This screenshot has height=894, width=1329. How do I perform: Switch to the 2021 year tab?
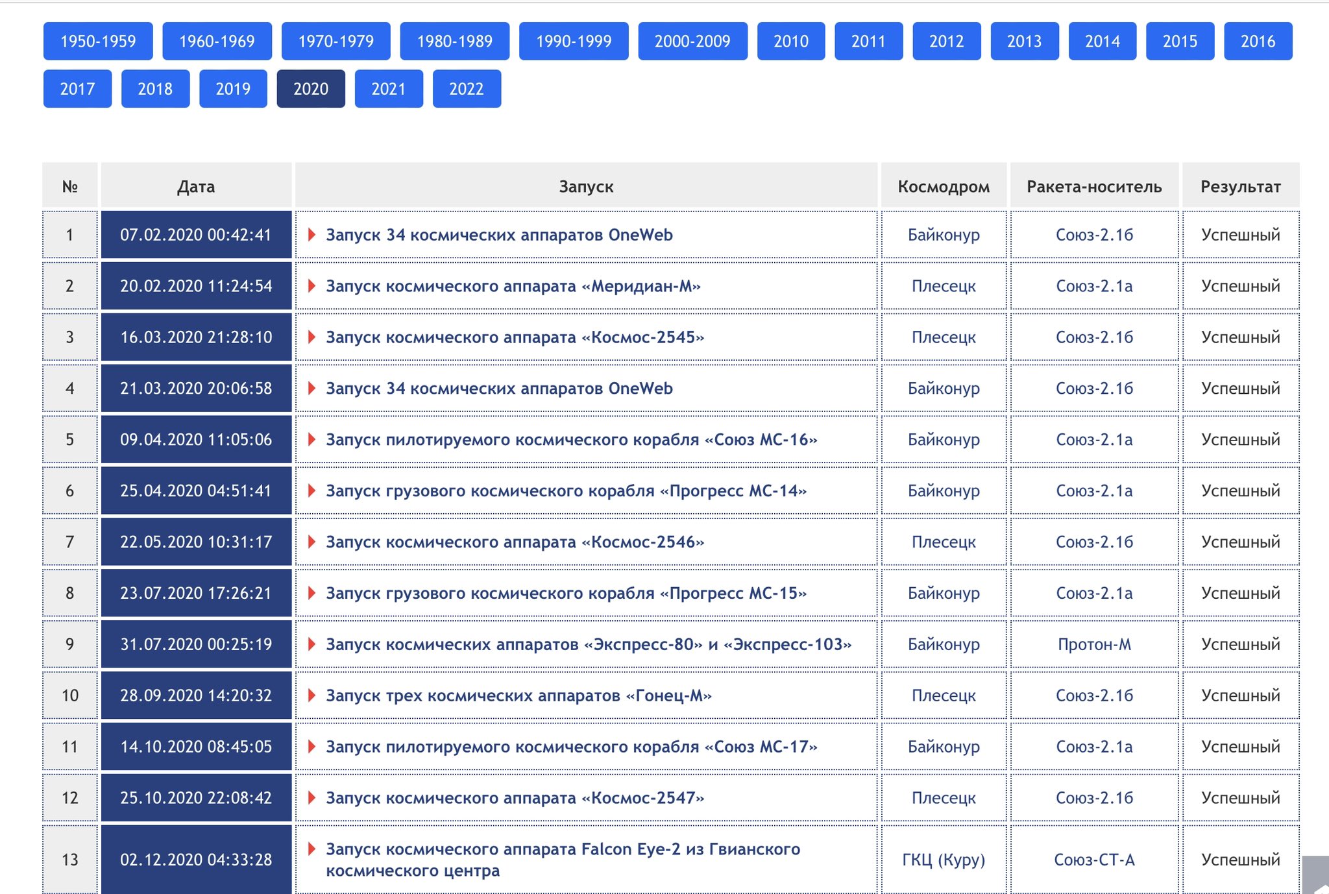(388, 89)
